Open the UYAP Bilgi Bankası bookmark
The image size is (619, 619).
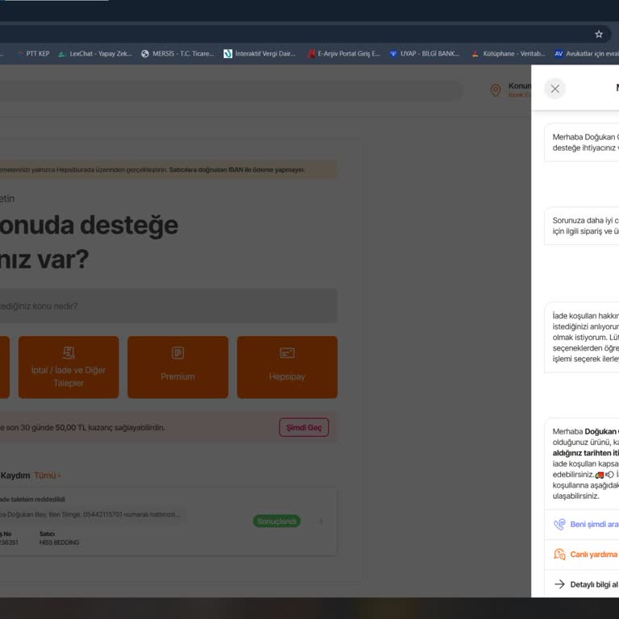click(424, 54)
